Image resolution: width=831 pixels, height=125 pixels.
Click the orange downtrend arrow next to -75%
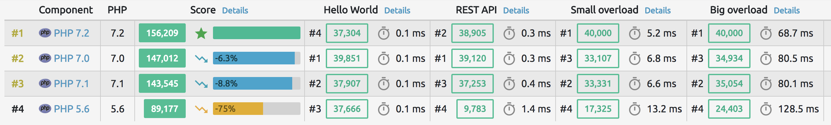click(201, 109)
